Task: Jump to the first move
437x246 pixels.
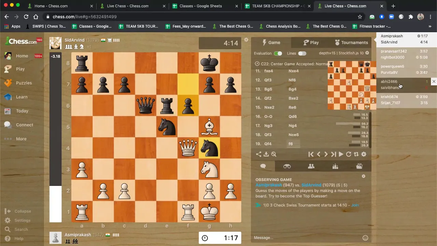Action: point(311,154)
